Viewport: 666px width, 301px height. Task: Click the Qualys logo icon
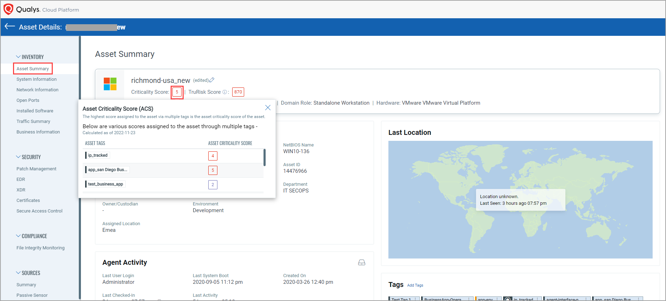click(8, 9)
